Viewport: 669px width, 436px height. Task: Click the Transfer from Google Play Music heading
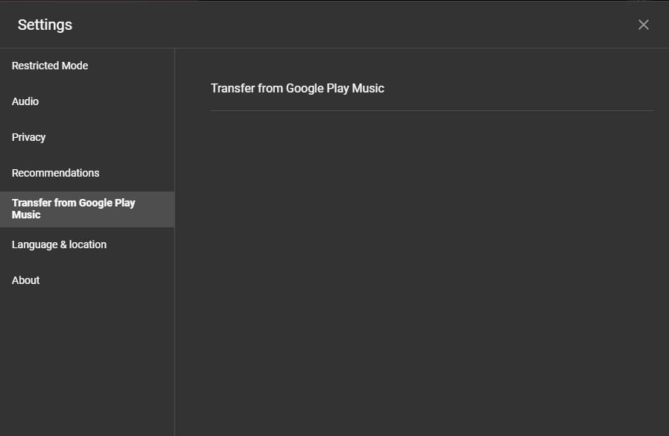pos(297,88)
